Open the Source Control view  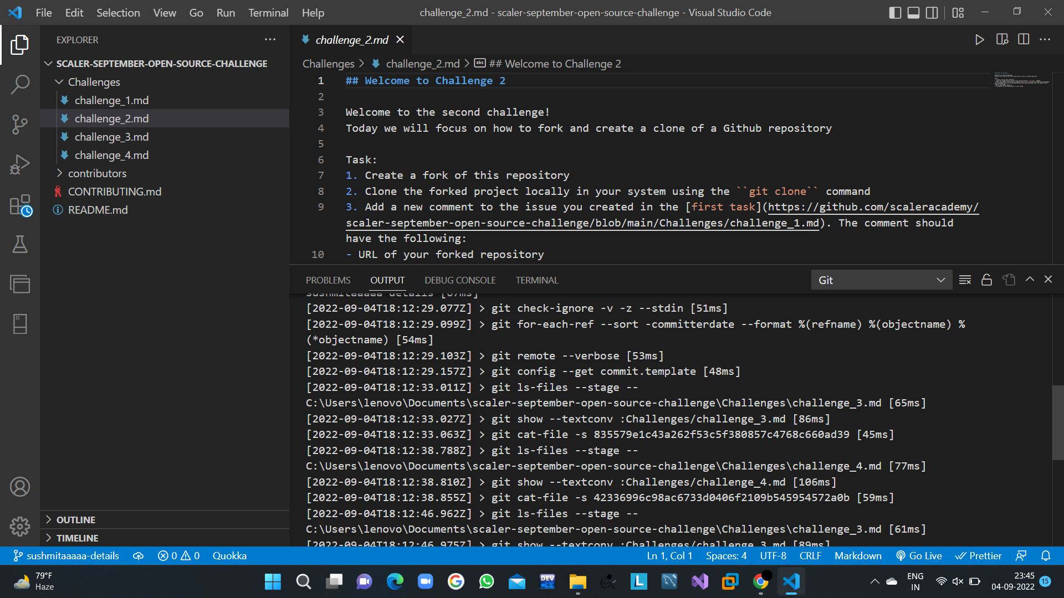pyautogui.click(x=21, y=125)
